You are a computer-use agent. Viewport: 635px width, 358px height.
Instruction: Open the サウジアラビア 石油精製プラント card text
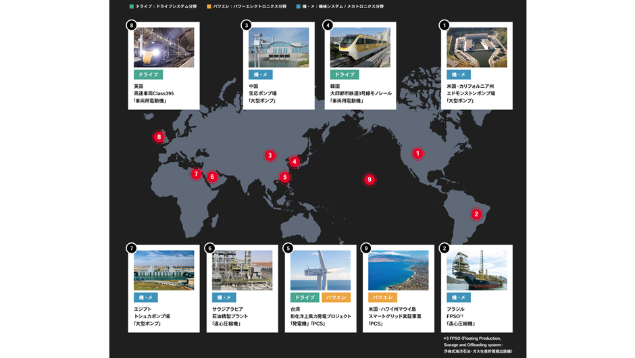[x=230, y=315]
